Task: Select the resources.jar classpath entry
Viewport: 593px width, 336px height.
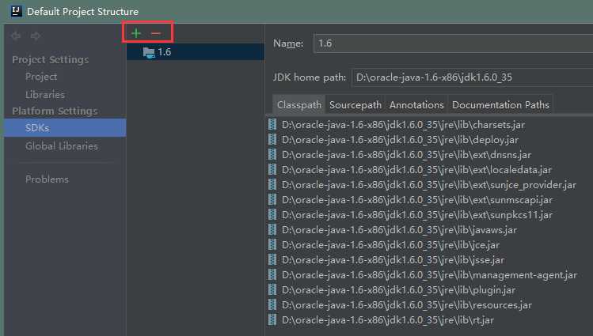Action: (407, 305)
